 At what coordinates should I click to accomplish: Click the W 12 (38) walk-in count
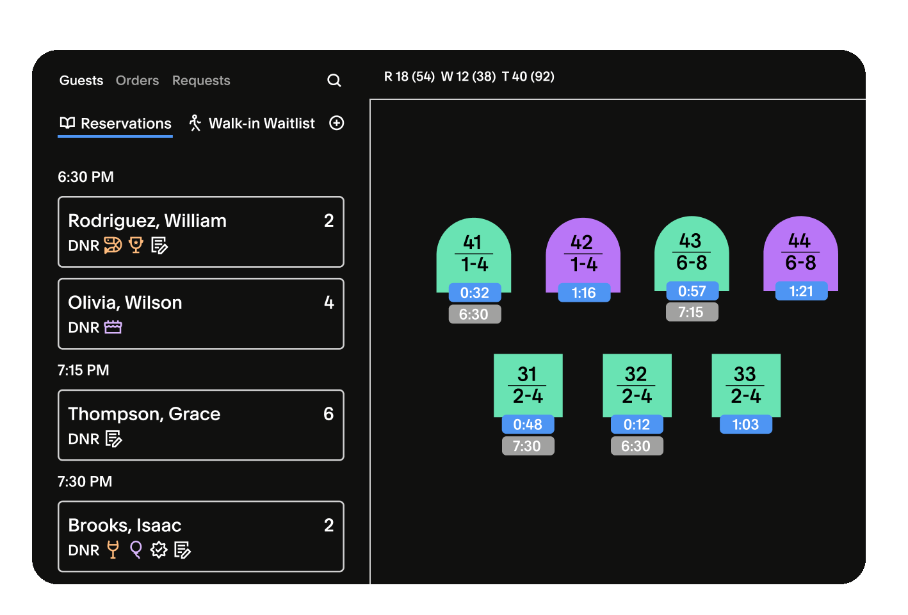[468, 77]
